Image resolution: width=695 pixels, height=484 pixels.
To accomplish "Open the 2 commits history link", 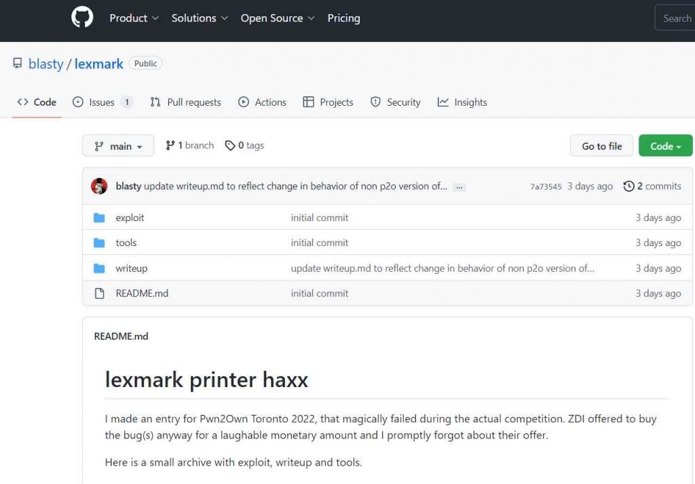I will [652, 186].
